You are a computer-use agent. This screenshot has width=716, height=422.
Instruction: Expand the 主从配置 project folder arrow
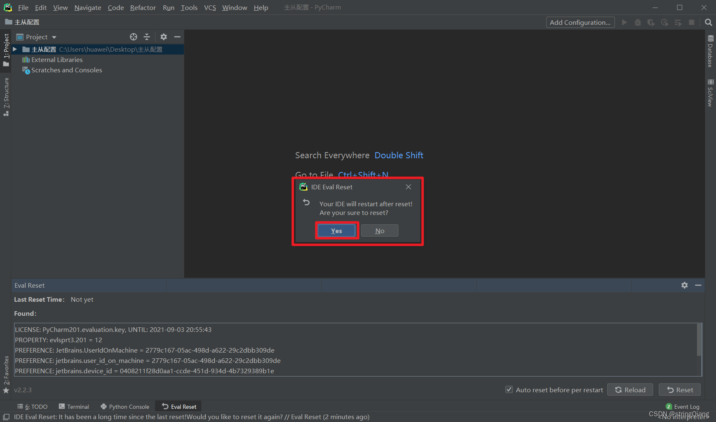tap(15, 49)
